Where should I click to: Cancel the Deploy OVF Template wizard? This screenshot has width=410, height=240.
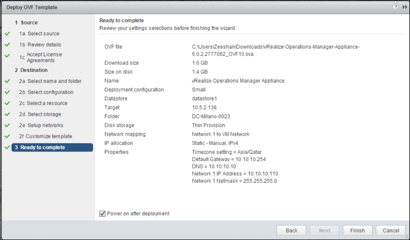[391, 231]
